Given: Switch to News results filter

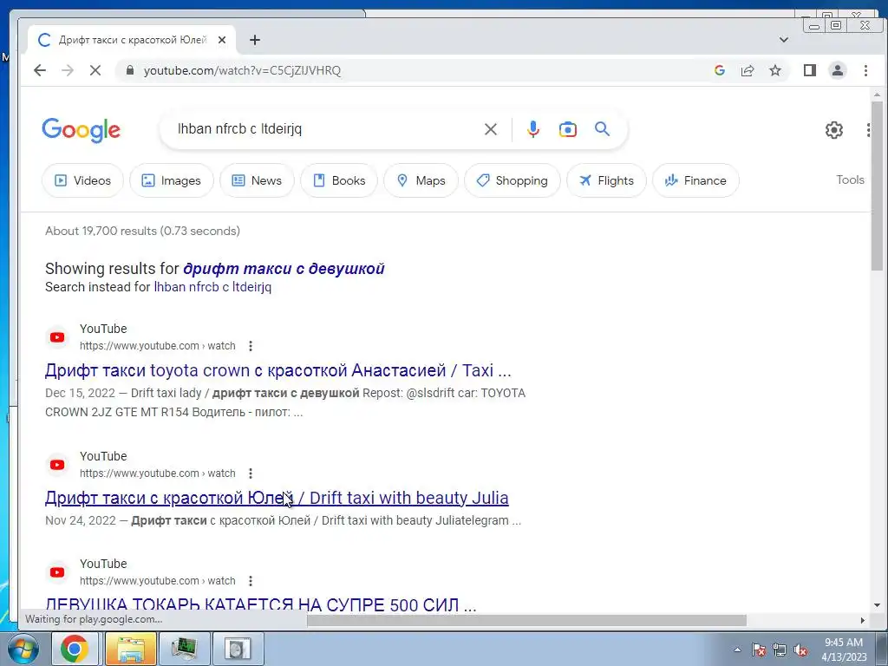Looking at the screenshot, I should (257, 180).
